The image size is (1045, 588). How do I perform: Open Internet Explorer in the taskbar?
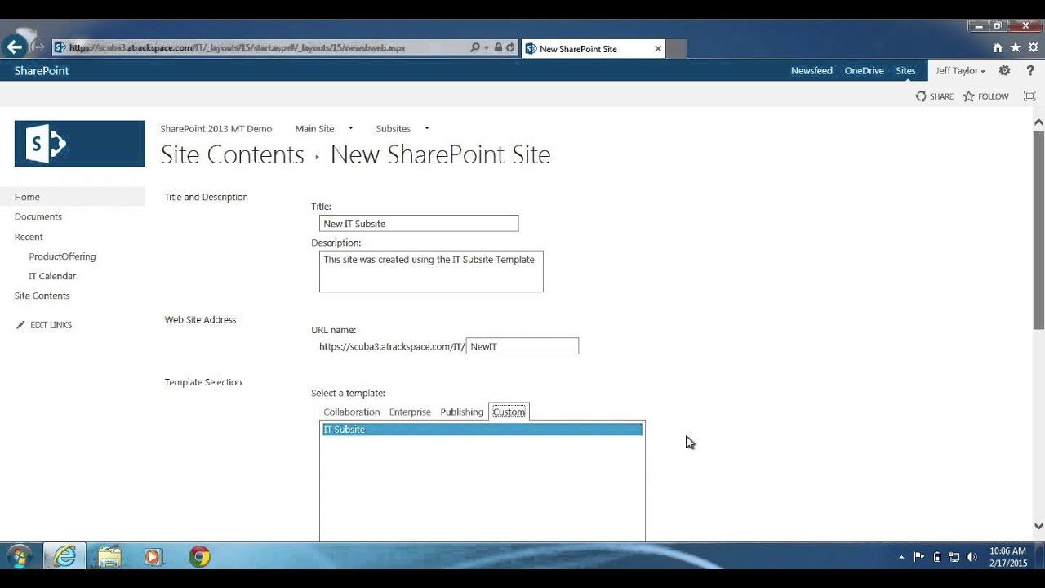[x=64, y=557]
